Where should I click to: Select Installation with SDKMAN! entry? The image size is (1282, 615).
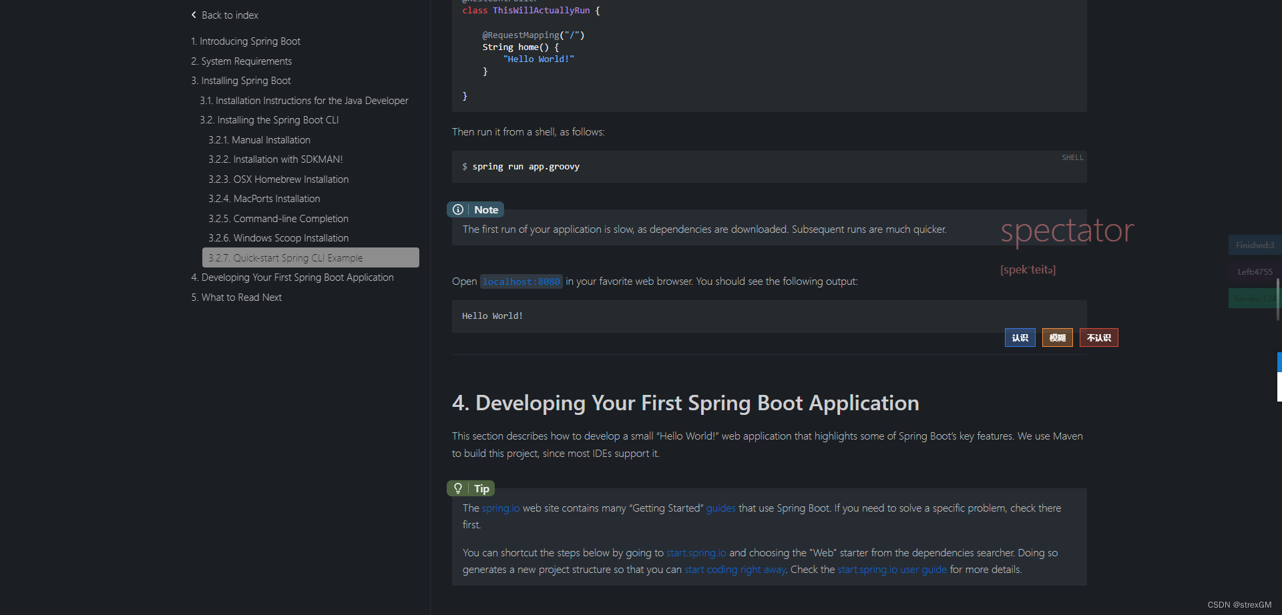[275, 159]
